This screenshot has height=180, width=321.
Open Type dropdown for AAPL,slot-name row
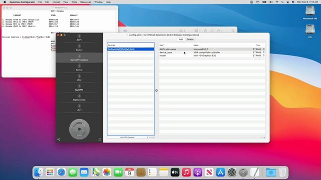[264, 49]
